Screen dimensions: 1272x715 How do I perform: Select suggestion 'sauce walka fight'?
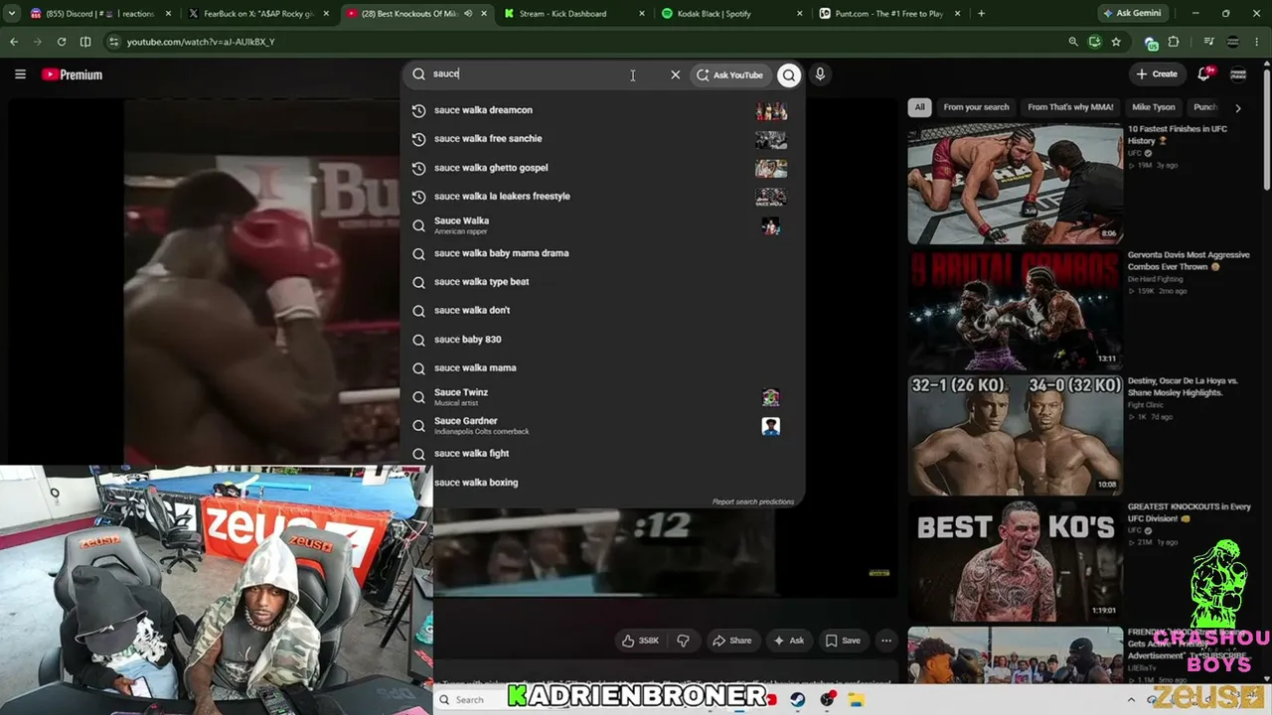602,454
